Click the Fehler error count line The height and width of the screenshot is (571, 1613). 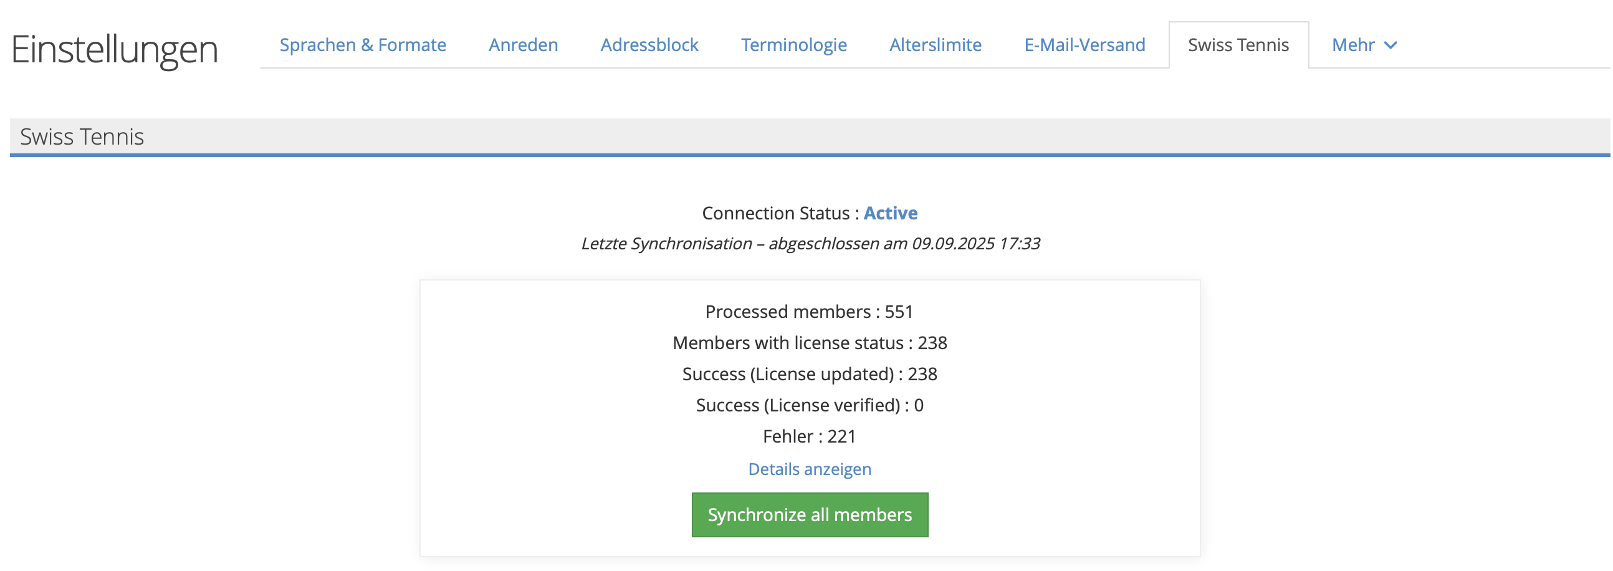tap(809, 436)
